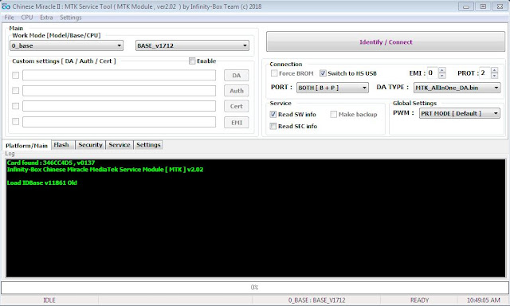Screen dimensions: 510x306
Task: Switch to the Platform/Main tab
Action: click(26, 145)
